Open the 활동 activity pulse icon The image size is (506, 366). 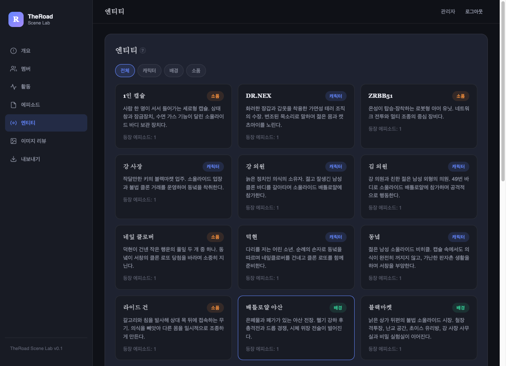(x=13, y=86)
